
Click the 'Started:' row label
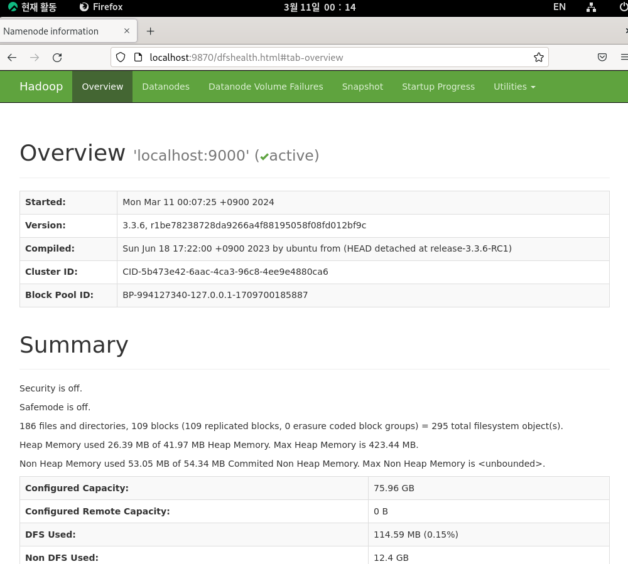pos(45,203)
